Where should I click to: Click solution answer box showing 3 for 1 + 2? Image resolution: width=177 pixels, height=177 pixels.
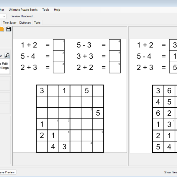click(174, 45)
